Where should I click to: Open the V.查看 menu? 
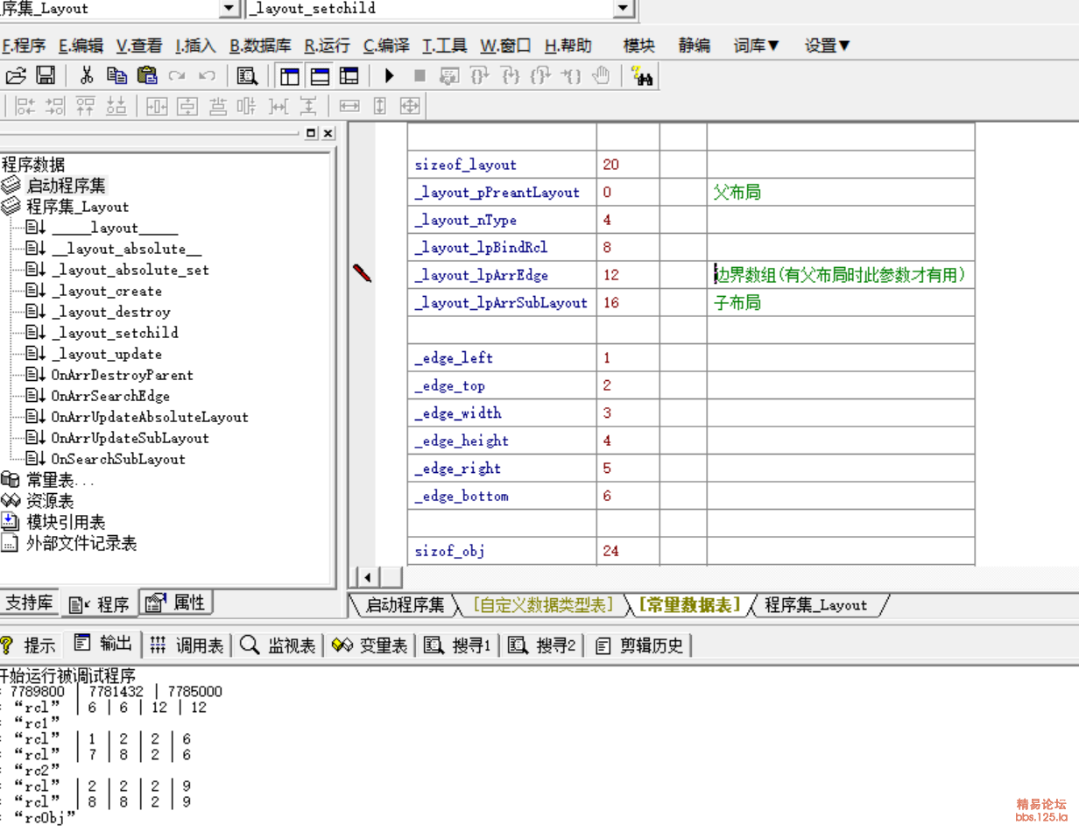tap(139, 46)
